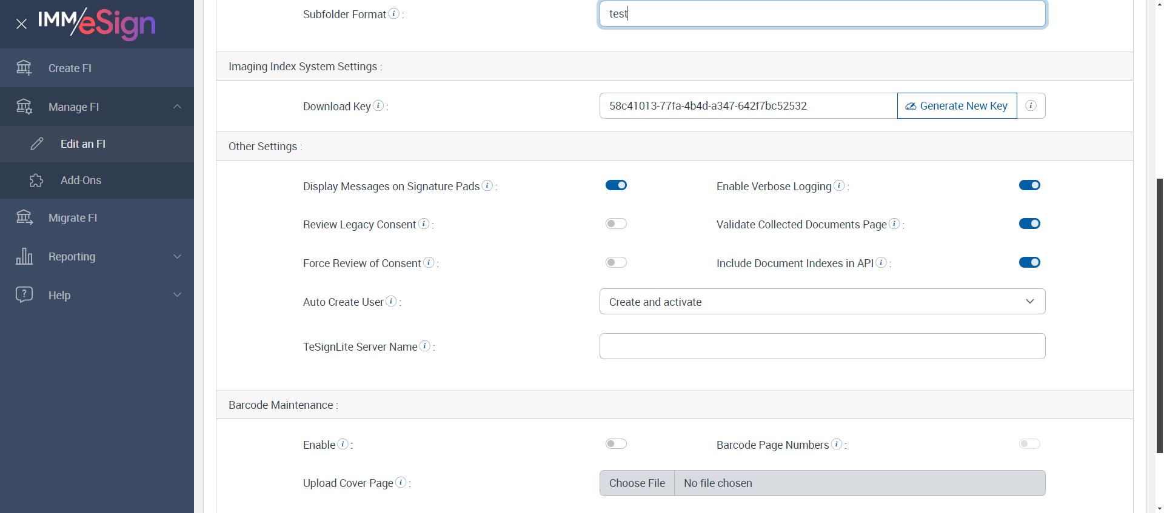Disable Display Messages on Signature Pads toggle
This screenshot has height=513, width=1164.
coord(616,185)
